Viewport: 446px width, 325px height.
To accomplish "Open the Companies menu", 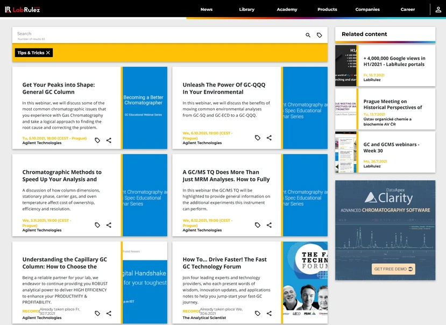I will 367,9.
